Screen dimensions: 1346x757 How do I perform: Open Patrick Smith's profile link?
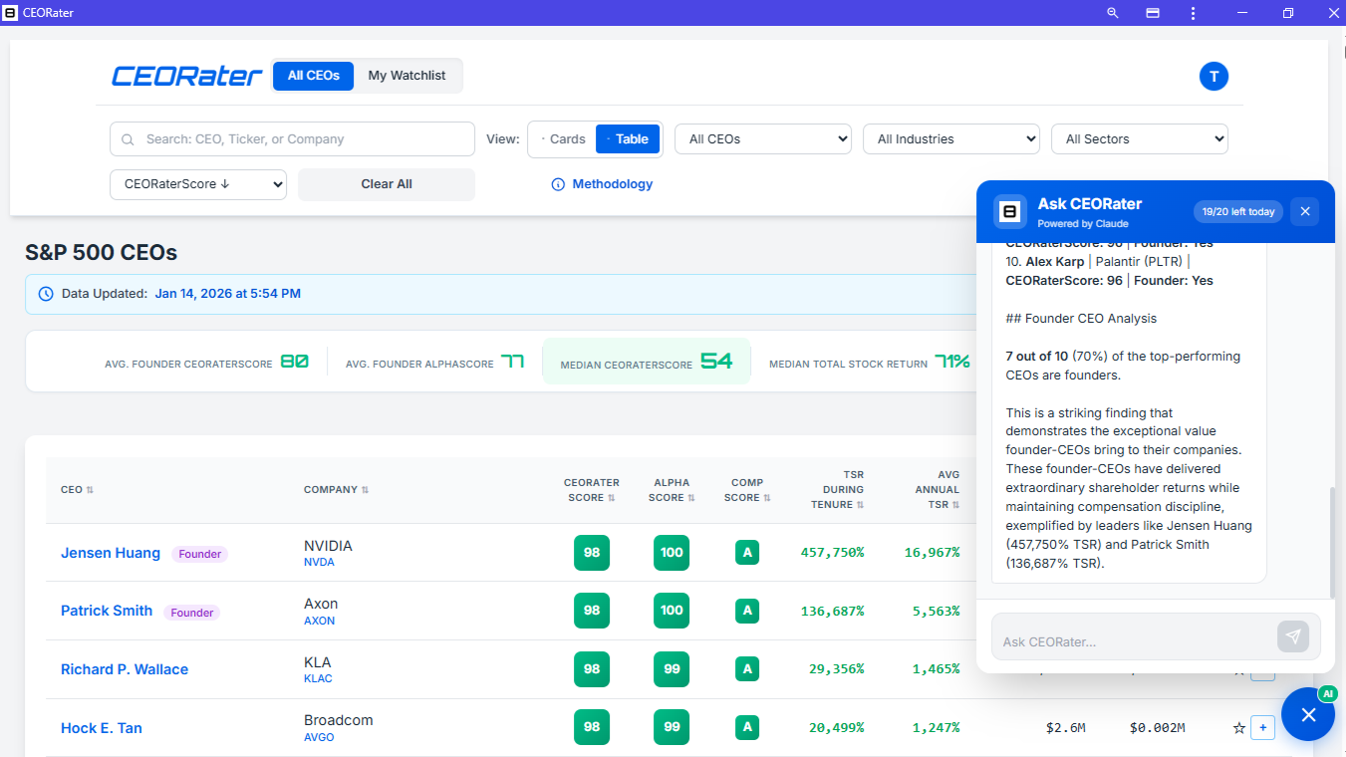click(107, 611)
